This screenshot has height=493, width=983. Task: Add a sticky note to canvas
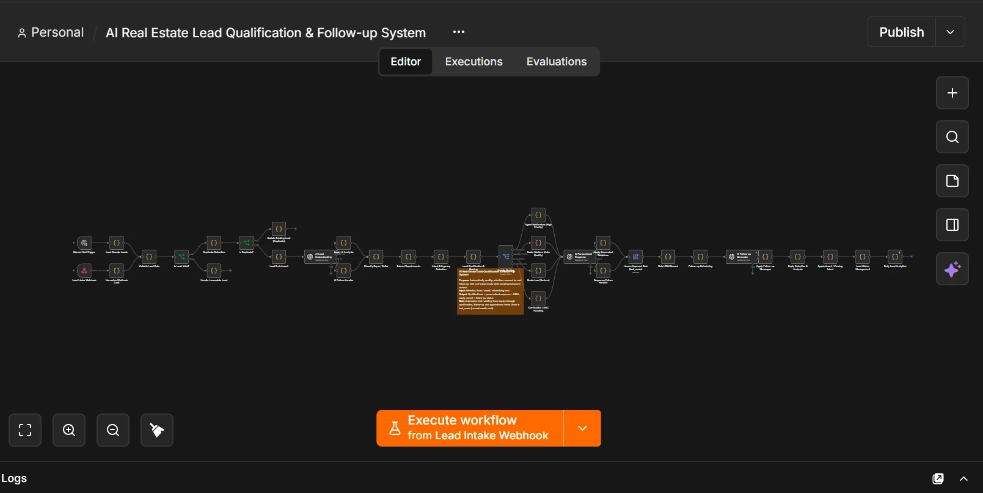click(x=952, y=181)
